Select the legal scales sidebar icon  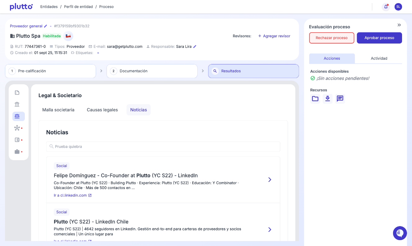pos(18,116)
